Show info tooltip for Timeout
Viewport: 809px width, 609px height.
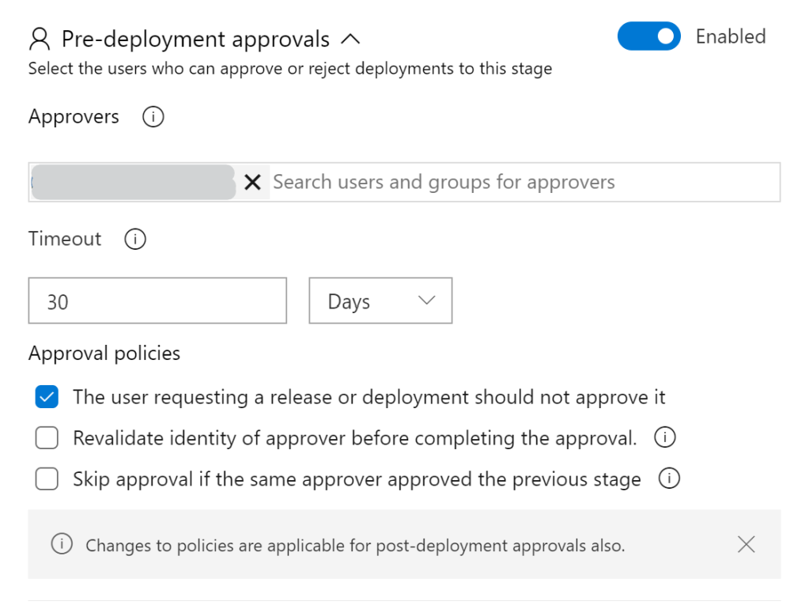tap(135, 239)
